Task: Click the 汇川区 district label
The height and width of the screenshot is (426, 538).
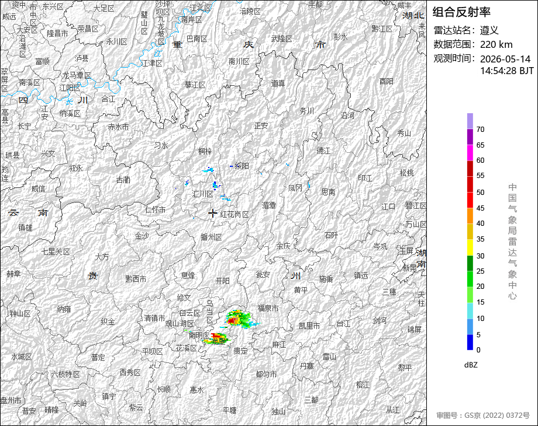Action: point(203,194)
